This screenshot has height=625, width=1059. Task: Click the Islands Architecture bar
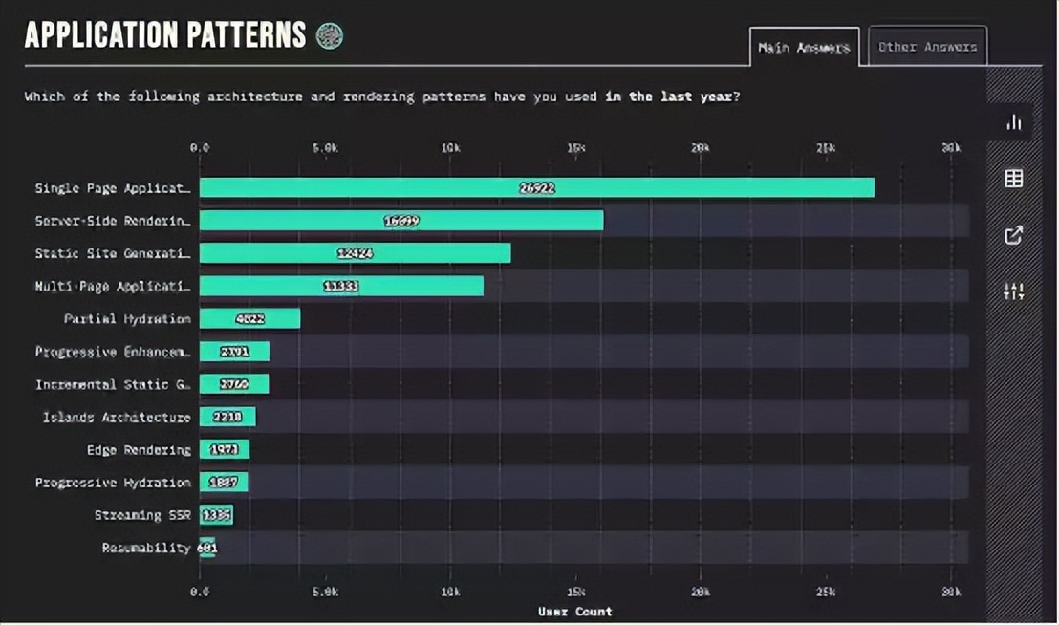tap(227, 417)
